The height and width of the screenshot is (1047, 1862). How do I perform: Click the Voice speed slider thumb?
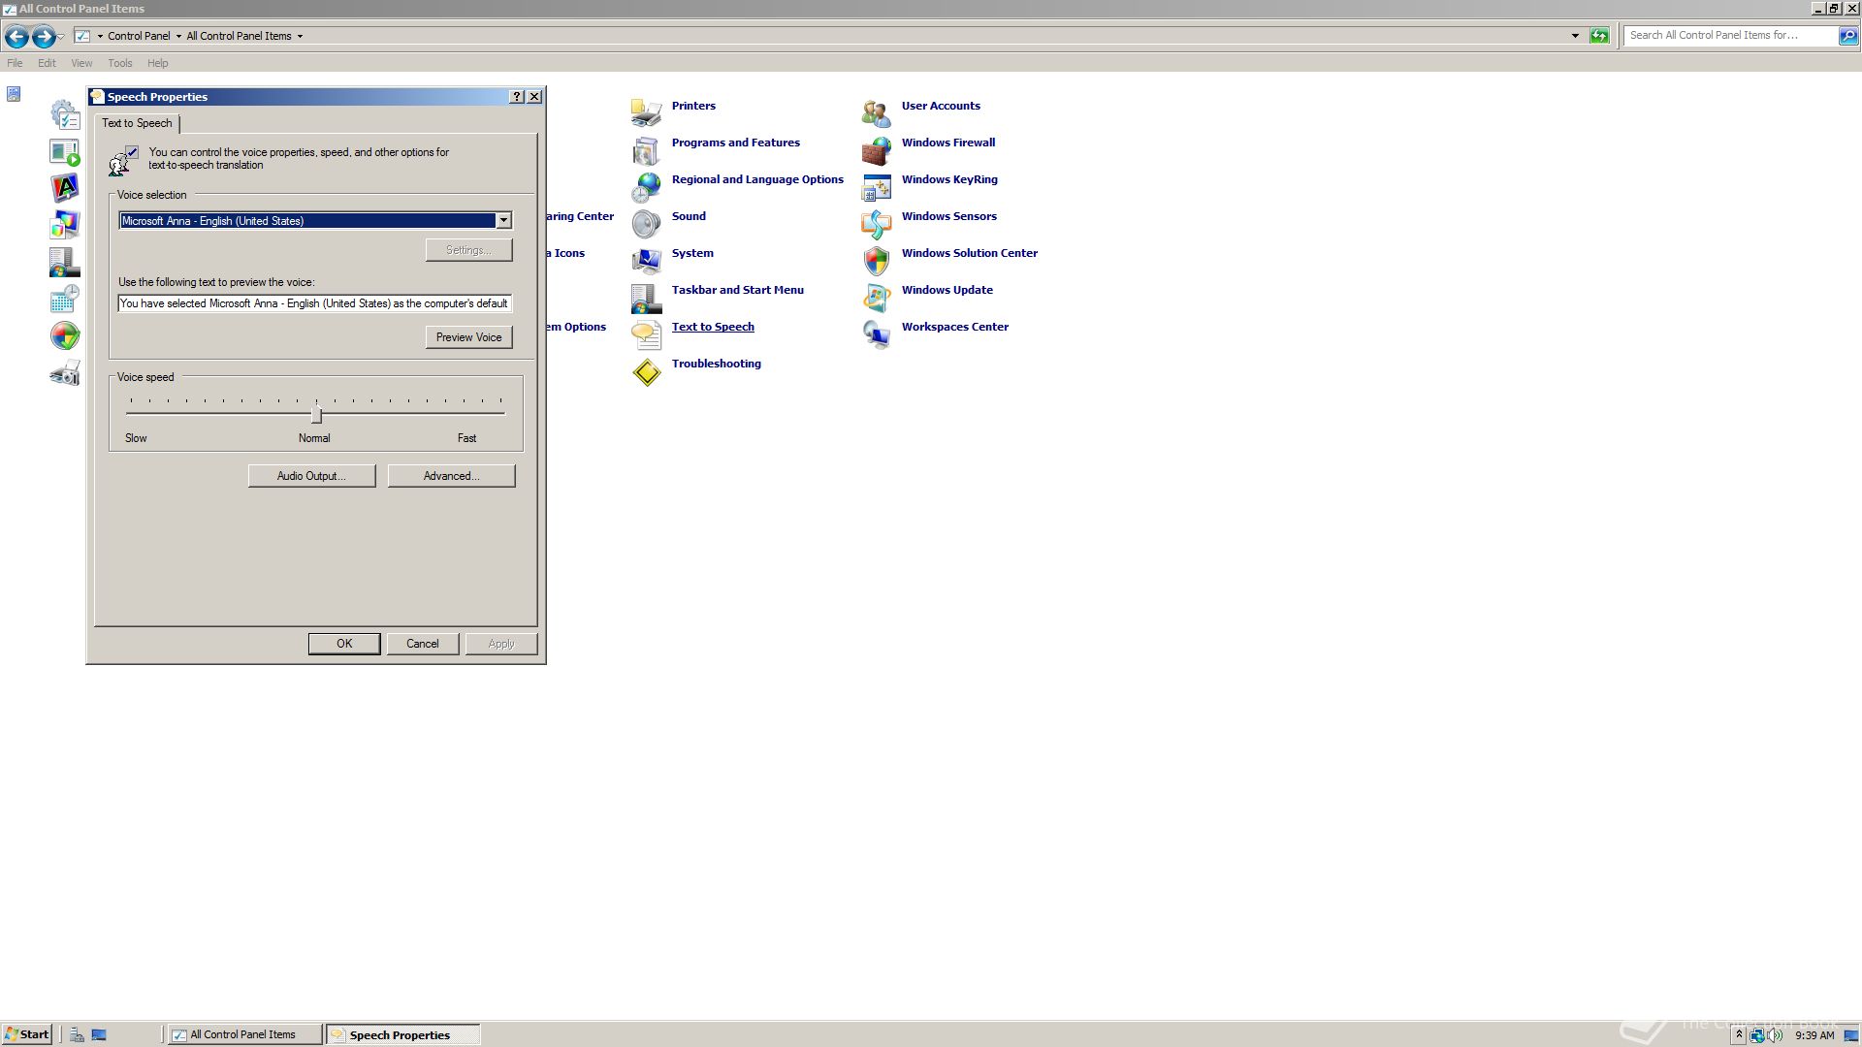(316, 415)
